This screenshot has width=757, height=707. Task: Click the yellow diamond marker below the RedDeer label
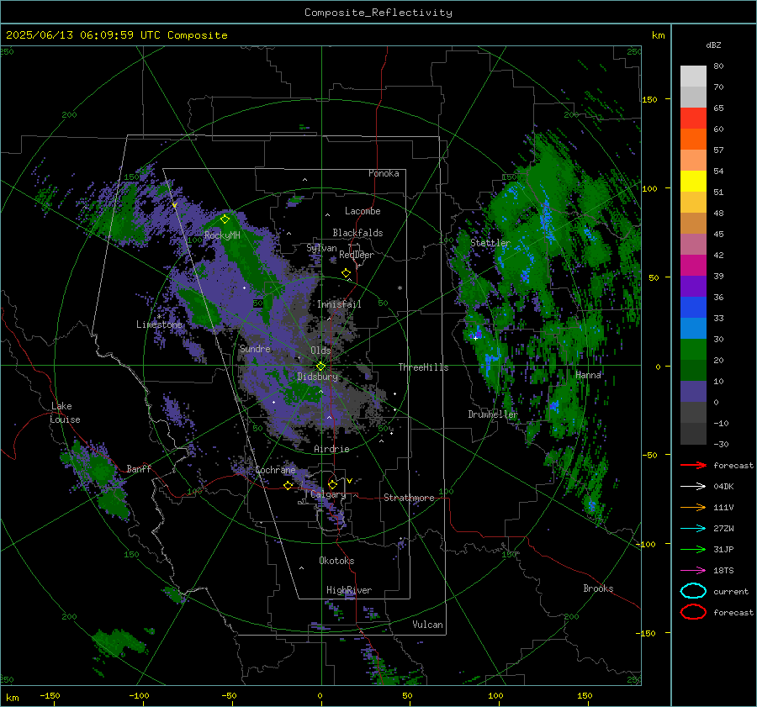(x=347, y=273)
